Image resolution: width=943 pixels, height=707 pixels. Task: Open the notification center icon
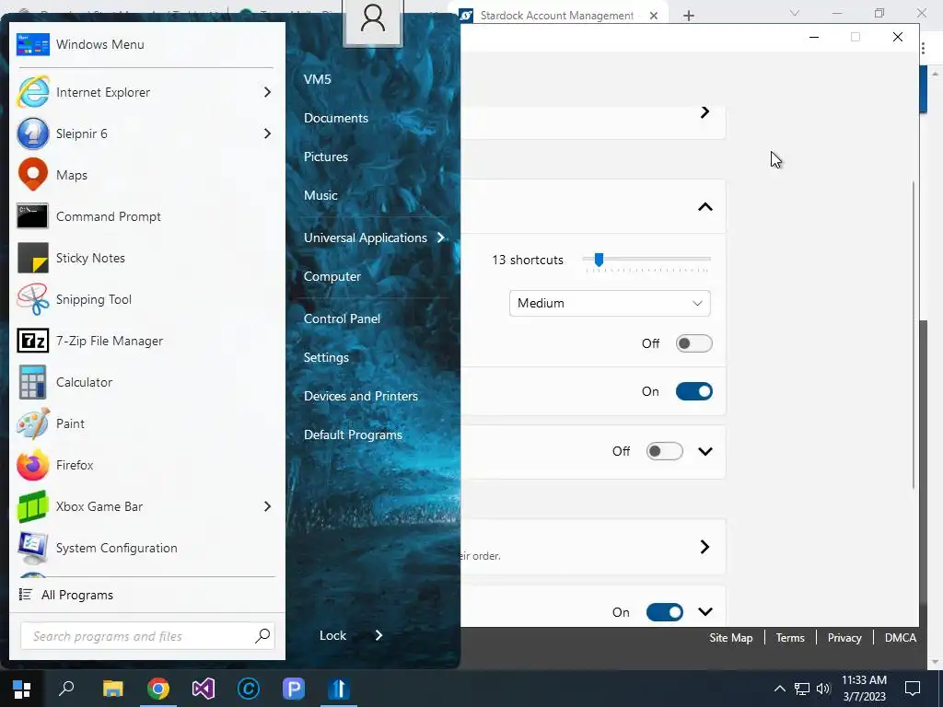(x=913, y=689)
